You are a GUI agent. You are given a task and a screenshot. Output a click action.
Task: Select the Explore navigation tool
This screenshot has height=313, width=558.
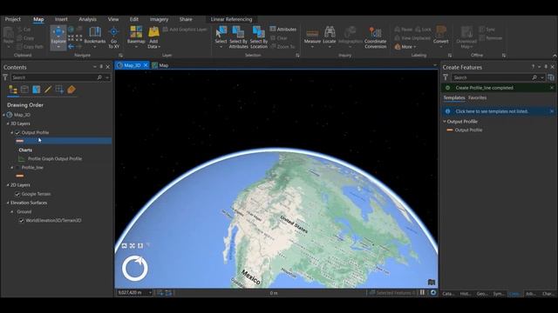[x=58, y=37]
